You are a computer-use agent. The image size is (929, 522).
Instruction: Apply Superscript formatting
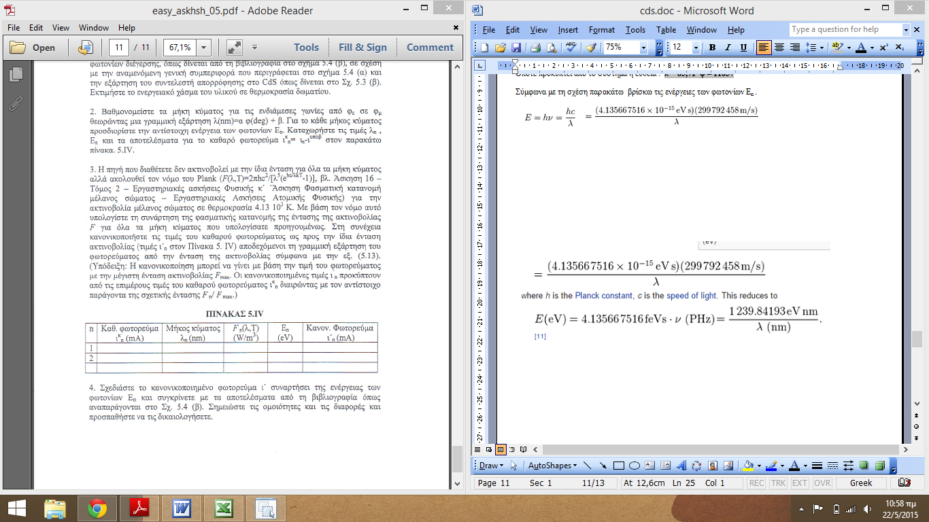point(883,48)
